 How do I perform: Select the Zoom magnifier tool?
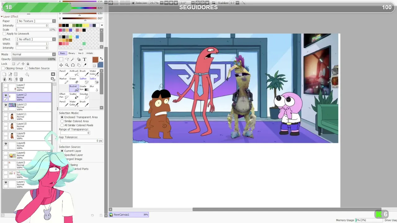pyautogui.click(x=67, y=65)
